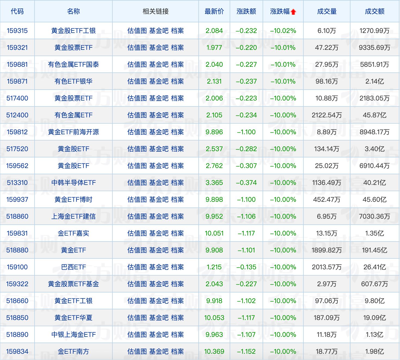Sort the table by 涨跌幅 column
This screenshot has height=360, width=400.
click(x=280, y=11)
